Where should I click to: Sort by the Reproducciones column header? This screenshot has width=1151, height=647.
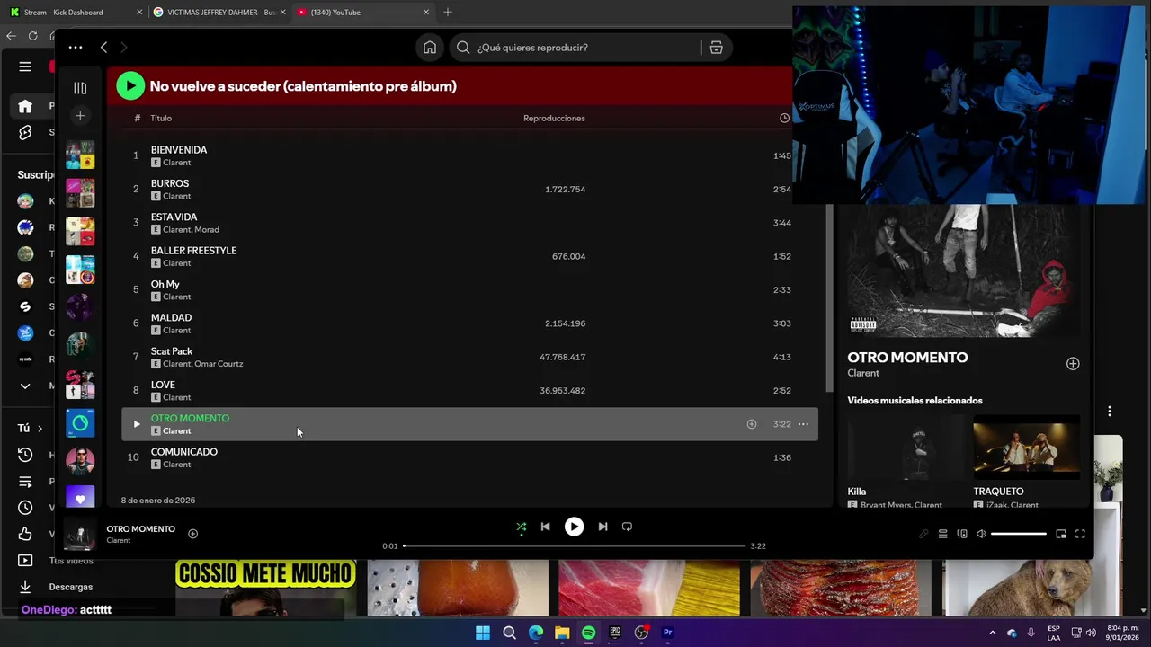coord(554,118)
